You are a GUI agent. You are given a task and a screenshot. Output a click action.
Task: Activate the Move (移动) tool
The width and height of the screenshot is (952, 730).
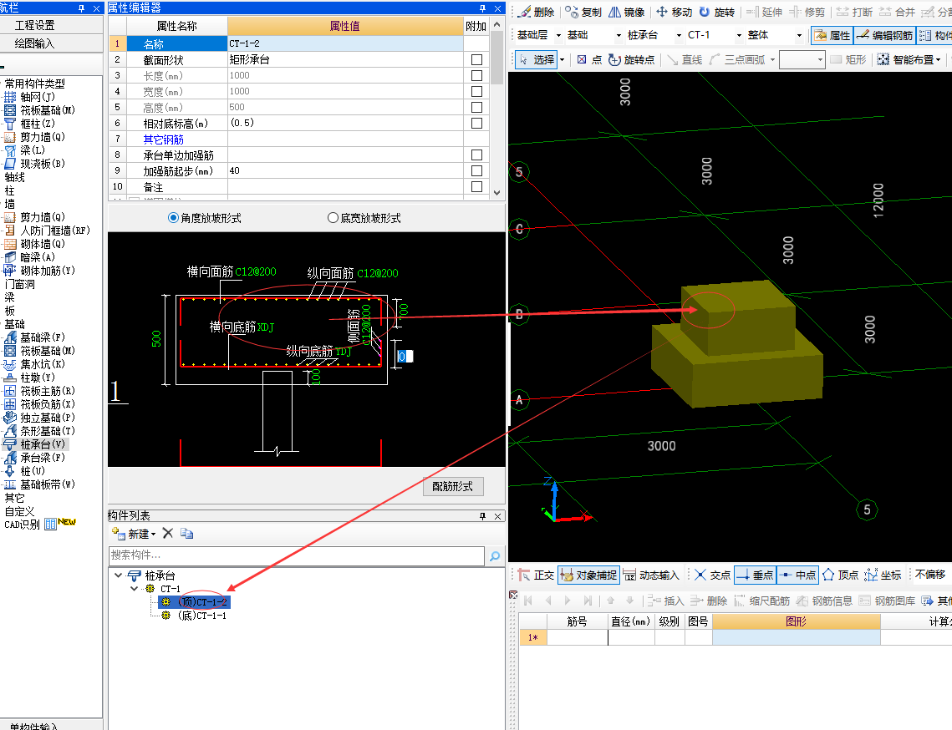coord(674,13)
